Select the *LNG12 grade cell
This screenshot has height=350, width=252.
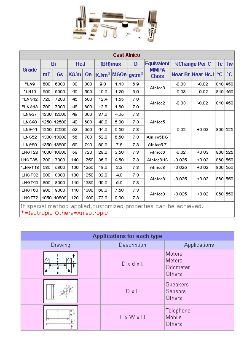coord(30,99)
